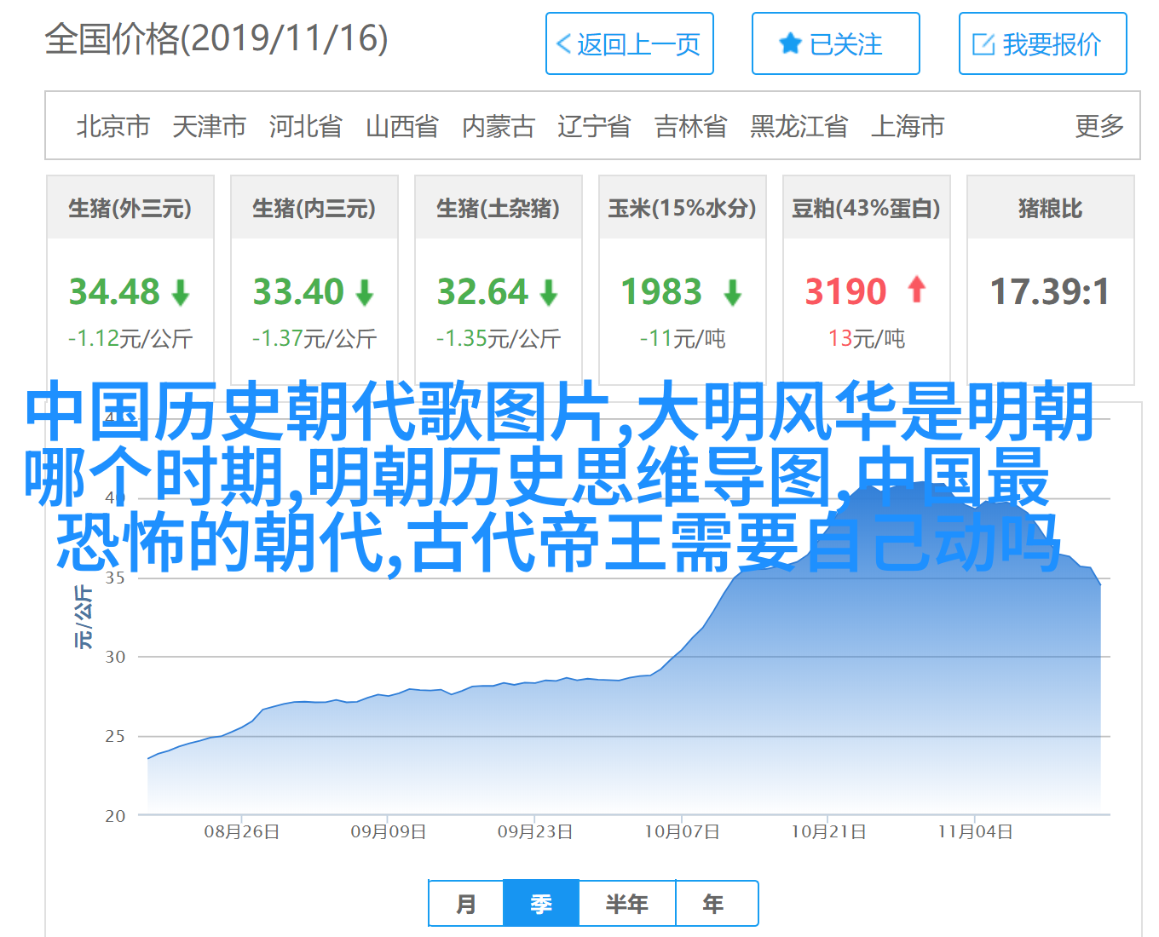
Task: Click the 34.48 price value
Action: coord(114,292)
